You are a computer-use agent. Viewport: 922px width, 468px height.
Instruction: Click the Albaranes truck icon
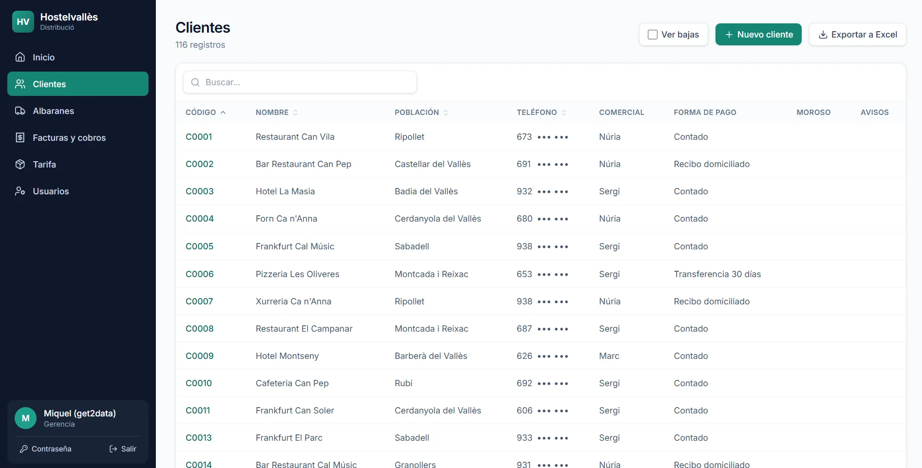click(x=20, y=111)
